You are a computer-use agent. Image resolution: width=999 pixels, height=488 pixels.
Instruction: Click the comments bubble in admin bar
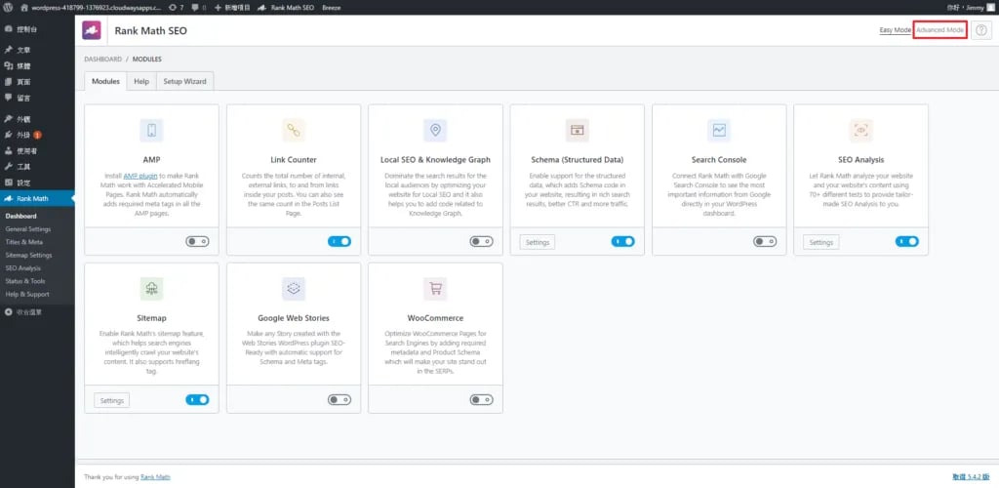click(x=198, y=8)
